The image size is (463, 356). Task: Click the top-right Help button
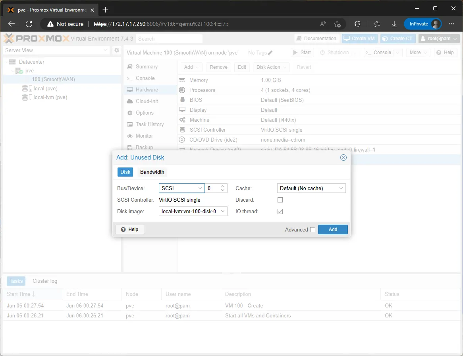pos(445,53)
